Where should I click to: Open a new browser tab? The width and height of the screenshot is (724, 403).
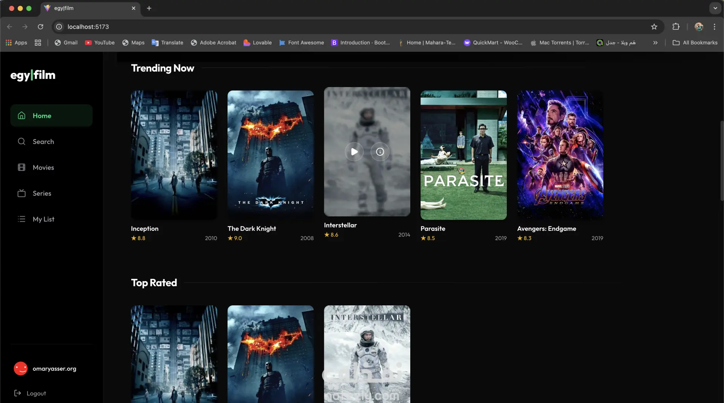(x=149, y=8)
